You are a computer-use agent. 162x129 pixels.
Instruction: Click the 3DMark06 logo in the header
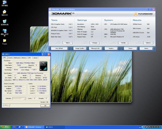[63, 14]
